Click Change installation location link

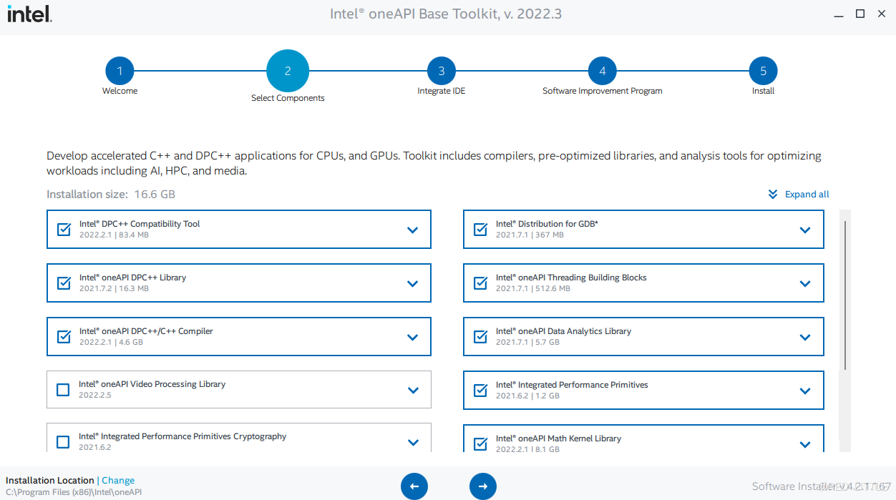[118, 481]
